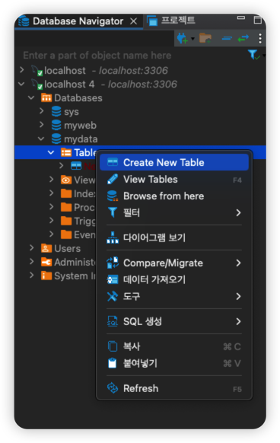Expand the System Info node
Screen dimensions: 280x443
pos(32,276)
